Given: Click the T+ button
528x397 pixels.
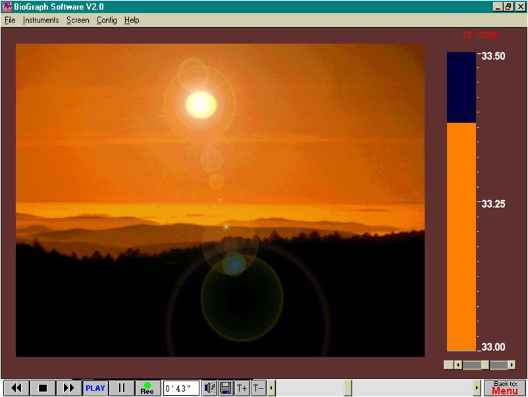Looking at the screenshot, I should click(x=242, y=388).
